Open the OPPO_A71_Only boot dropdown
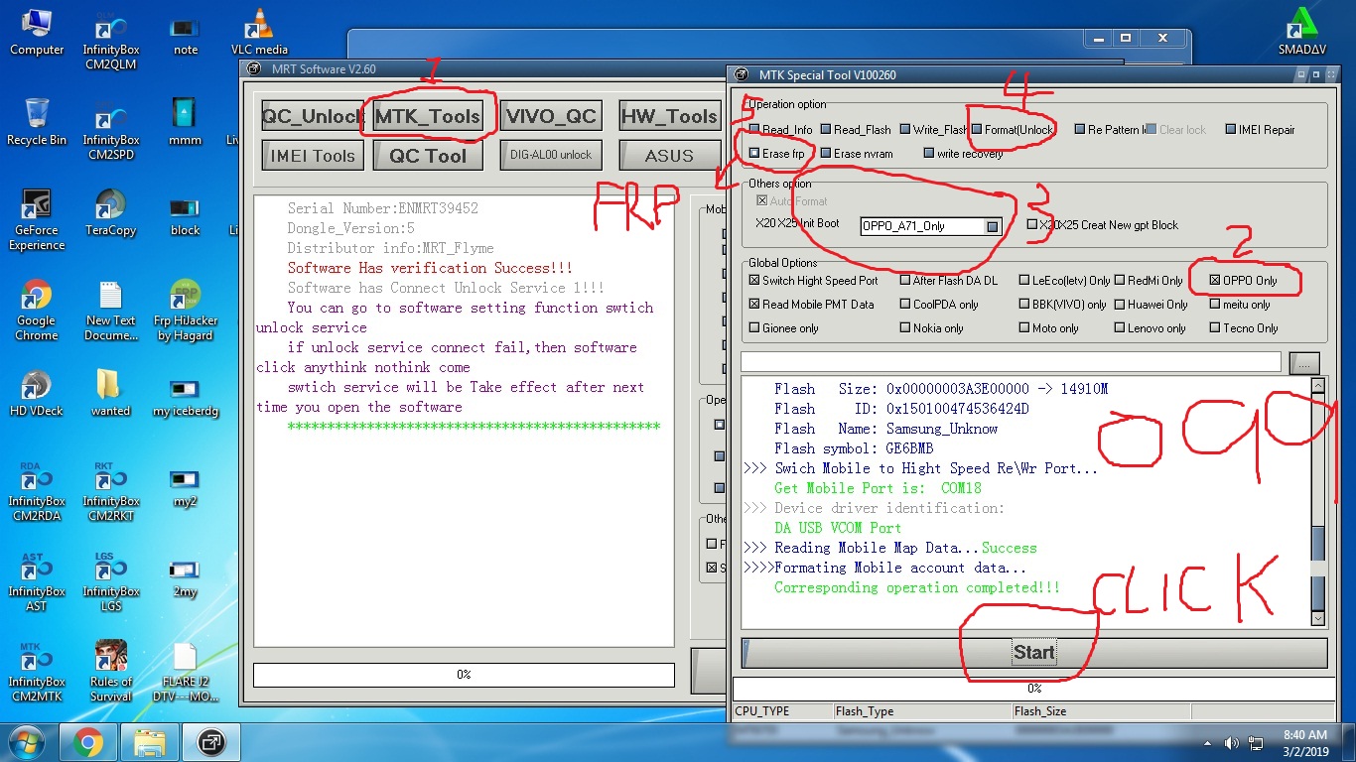Screen dimensions: 1356x762 click(x=992, y=226)
